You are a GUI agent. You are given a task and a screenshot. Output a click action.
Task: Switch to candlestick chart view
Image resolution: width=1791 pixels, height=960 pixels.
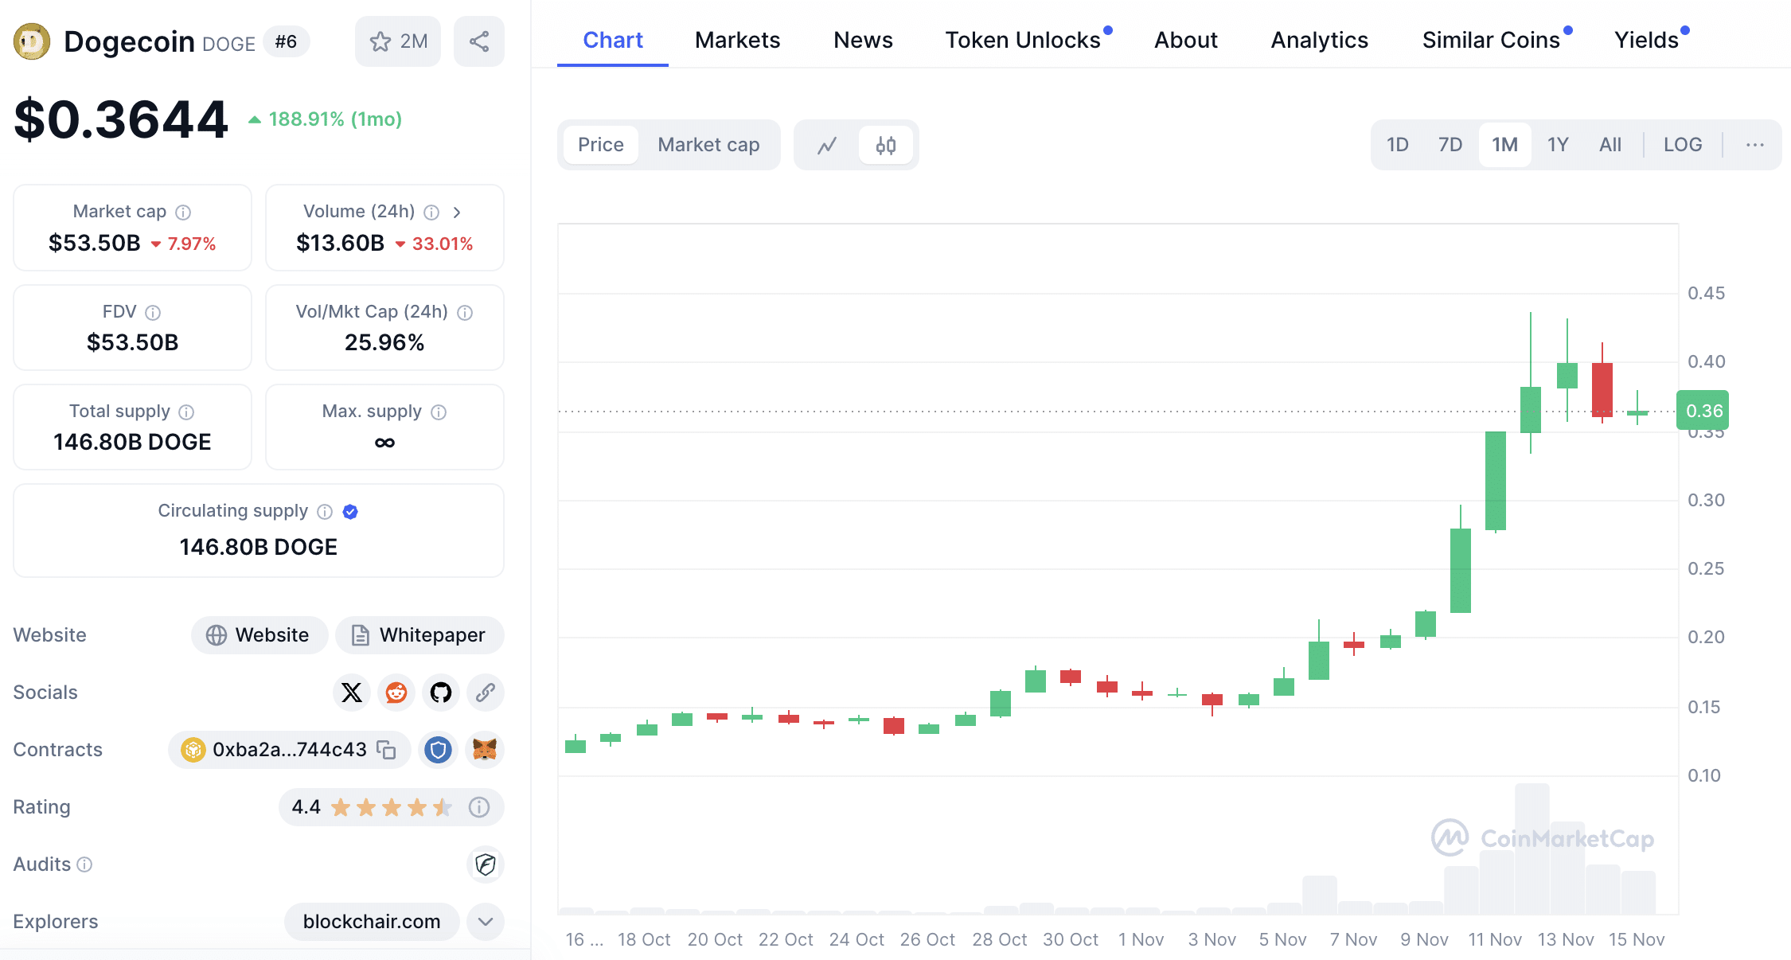coord(886,145)
